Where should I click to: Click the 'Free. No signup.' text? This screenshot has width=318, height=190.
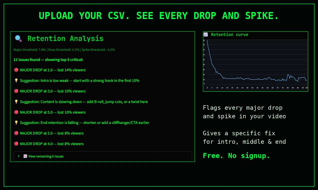pyautogui.click(x=237, y=156)
